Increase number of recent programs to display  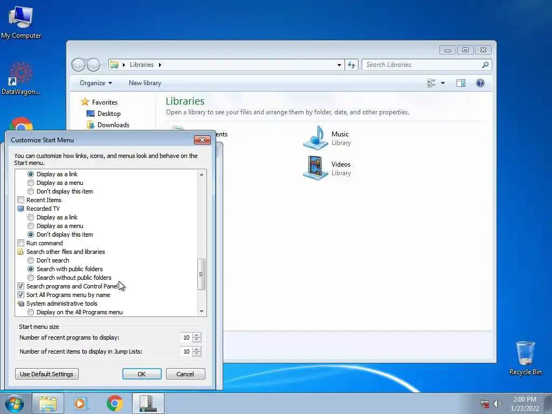click(197, 335)
